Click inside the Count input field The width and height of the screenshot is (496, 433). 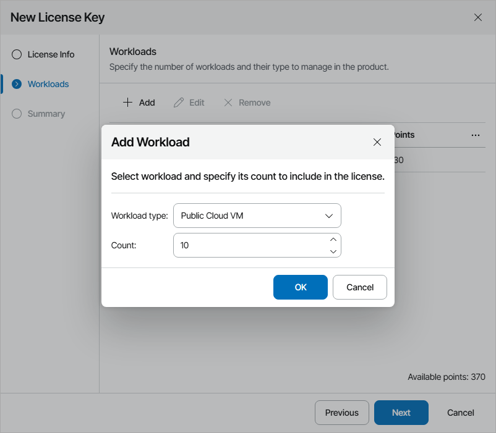point(247,245)
